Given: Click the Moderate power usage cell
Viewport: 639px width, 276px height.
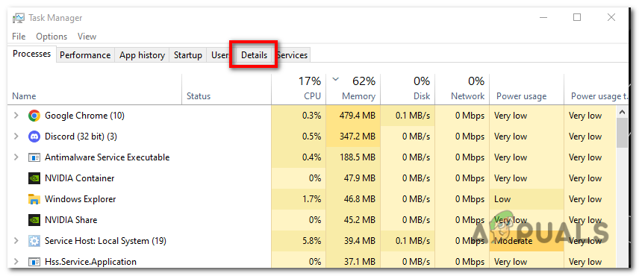Looking at the screenshot, I should click(526, 241).
